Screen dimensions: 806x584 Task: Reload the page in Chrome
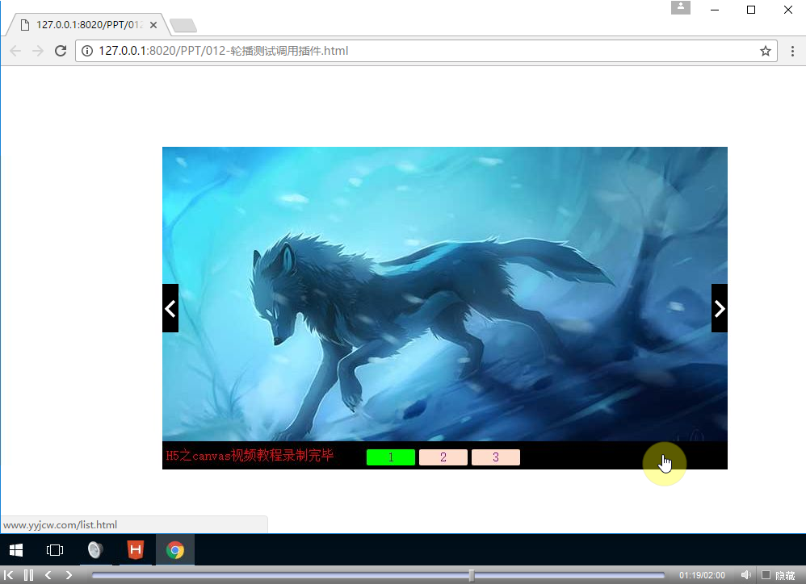tap(60, 51)
